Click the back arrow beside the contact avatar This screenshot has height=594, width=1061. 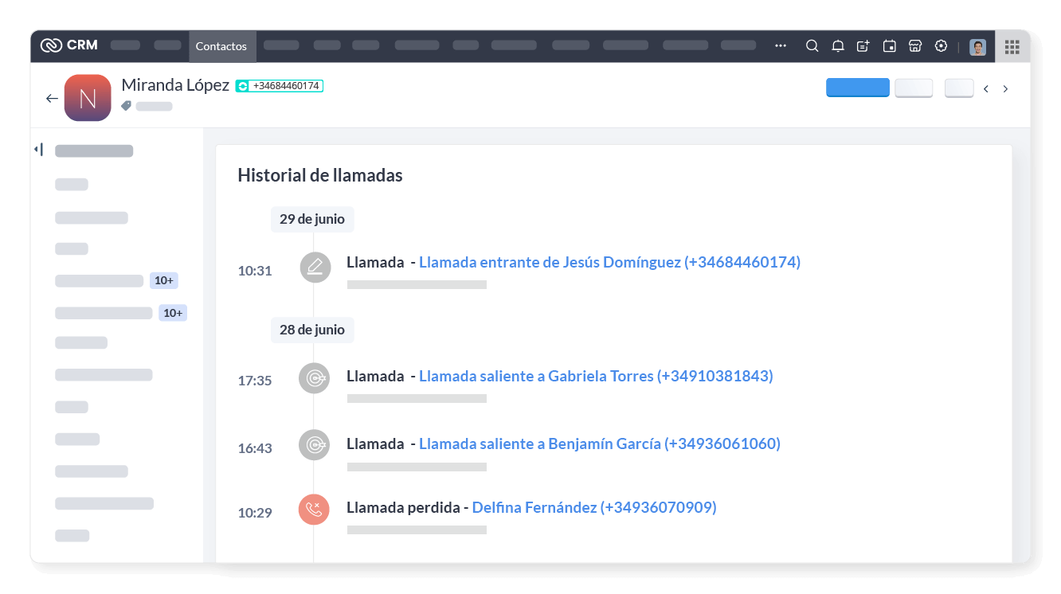click(52, 98)
